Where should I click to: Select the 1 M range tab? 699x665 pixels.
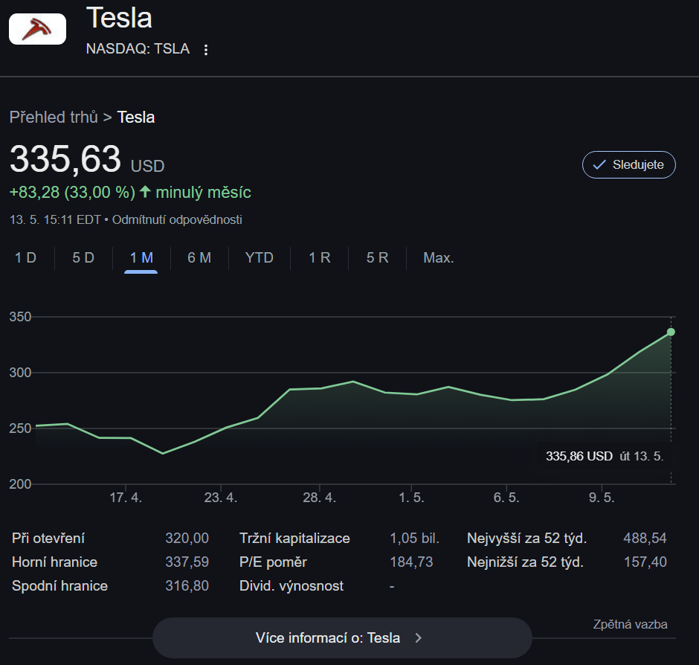141,258
